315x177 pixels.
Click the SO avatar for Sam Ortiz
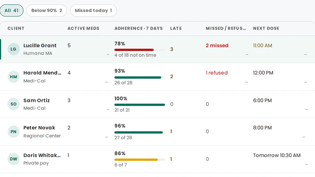click(13, 104)
